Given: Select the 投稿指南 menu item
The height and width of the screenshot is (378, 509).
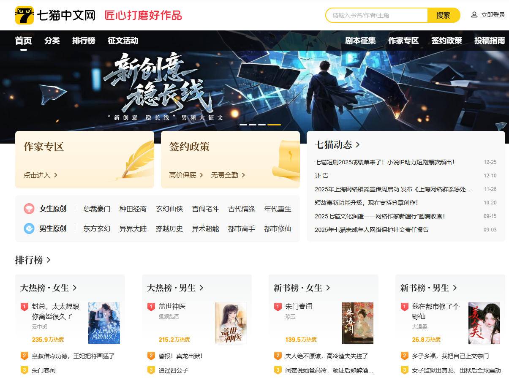Looking at the screenshot, I should [489, 41].
